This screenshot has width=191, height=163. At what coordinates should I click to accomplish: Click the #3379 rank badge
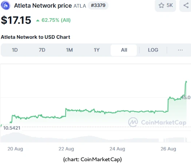click(98, 5)
